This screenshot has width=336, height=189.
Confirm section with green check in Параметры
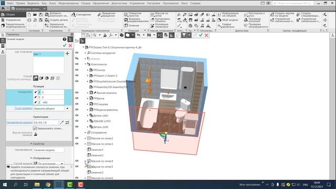[x=65, y=46]
